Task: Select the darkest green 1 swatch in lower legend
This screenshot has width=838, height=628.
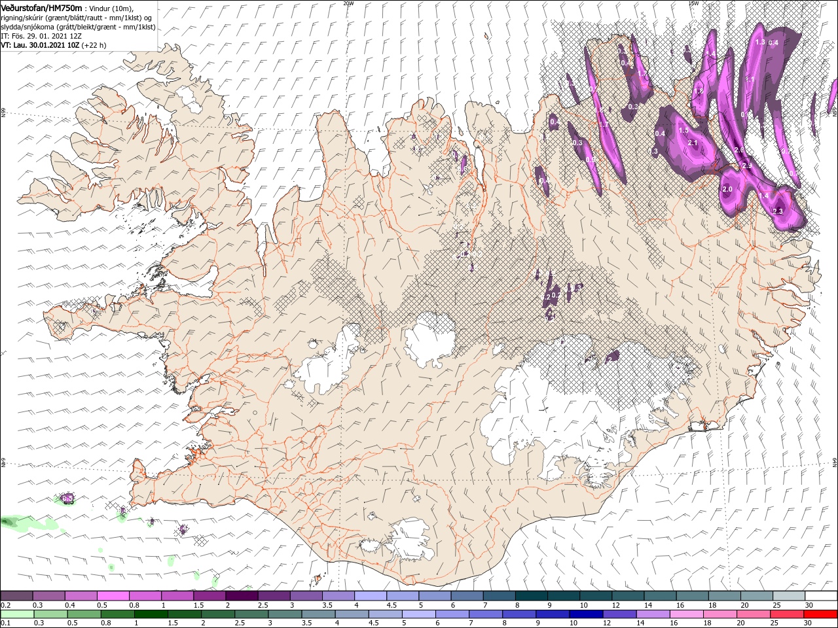Action: coord(151,614)
